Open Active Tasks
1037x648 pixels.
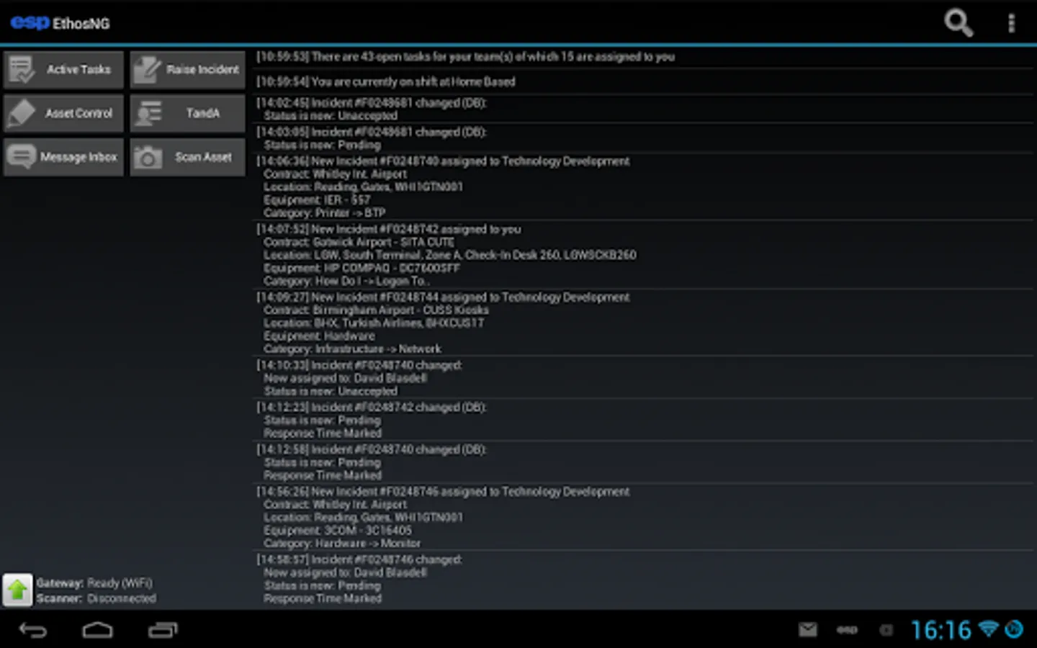[x=63, y=70]
